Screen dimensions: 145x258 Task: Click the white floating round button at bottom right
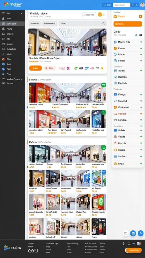126,233
